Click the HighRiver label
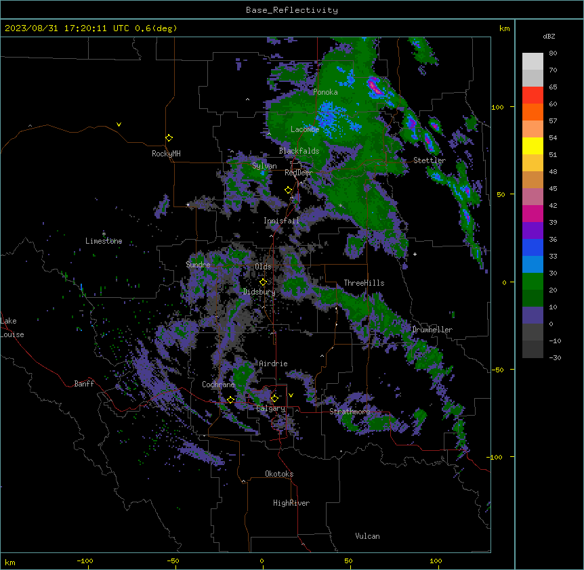 click(291, 503)
